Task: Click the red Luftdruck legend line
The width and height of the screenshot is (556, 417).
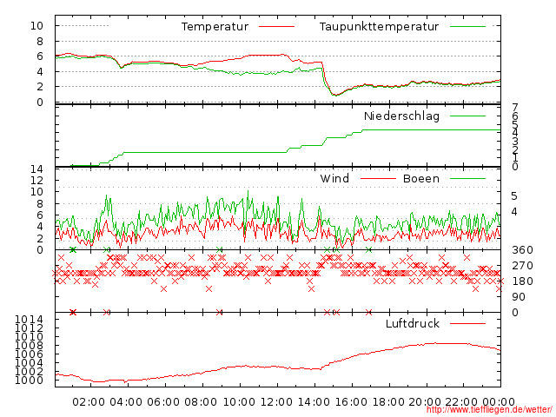Action: click(x=467, y=323)
